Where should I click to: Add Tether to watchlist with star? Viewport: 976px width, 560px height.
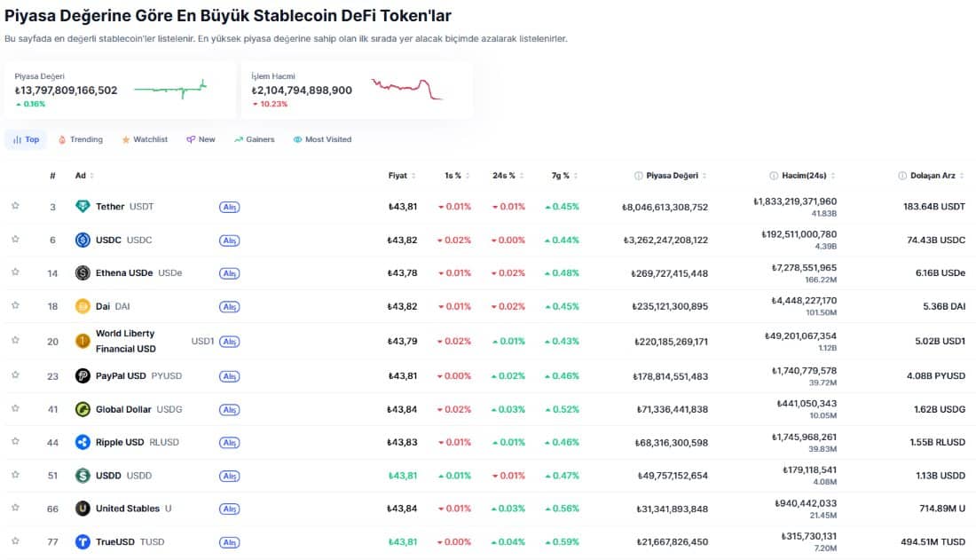[16, 206]
